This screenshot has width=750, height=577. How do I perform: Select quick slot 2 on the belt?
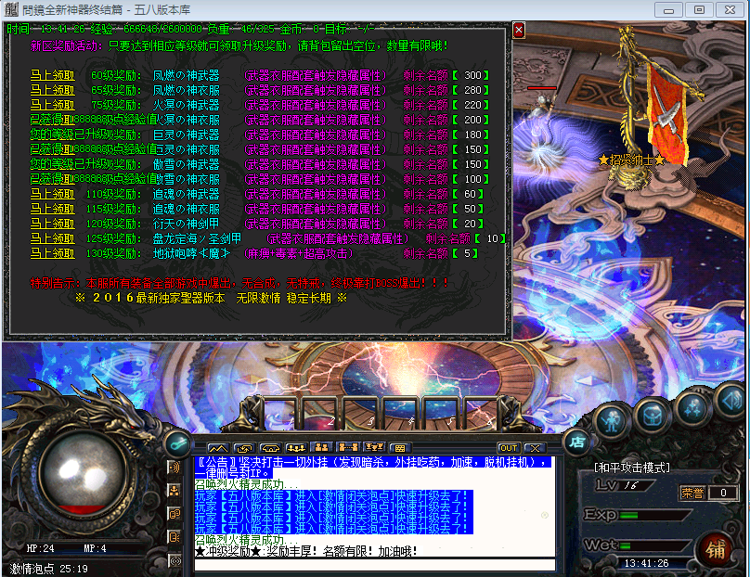pyautogui.click(x=322, y=414)
